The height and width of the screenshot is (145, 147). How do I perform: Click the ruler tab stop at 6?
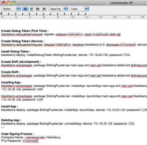point(44,14)
